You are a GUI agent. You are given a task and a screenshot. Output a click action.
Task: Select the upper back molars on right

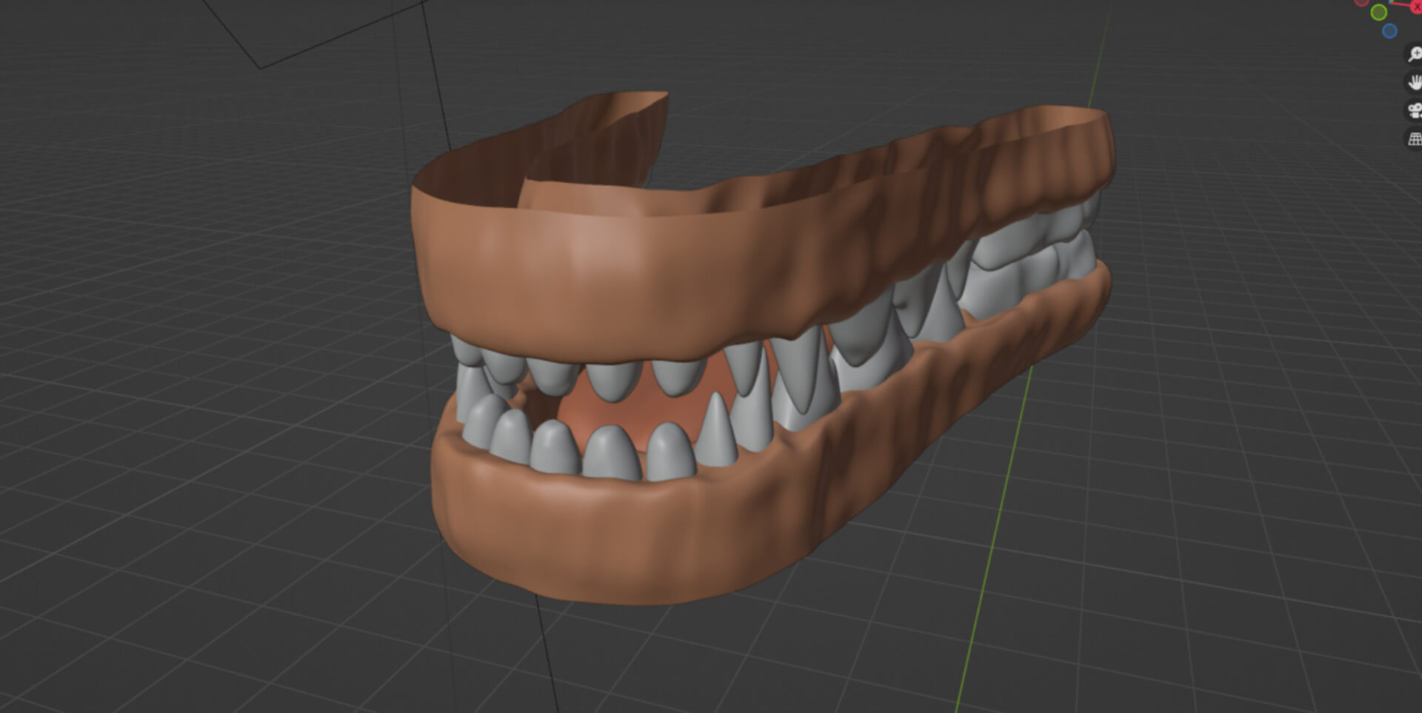click(1037, 230)
